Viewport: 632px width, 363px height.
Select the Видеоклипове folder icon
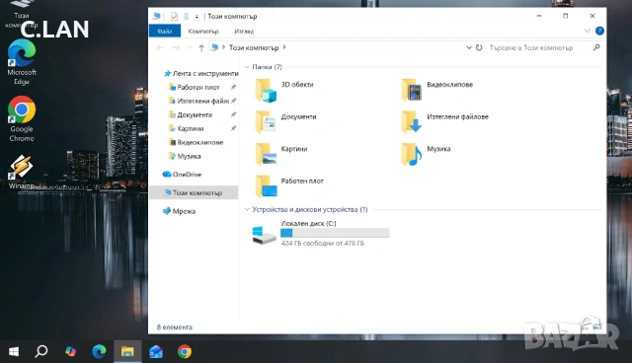412,90
